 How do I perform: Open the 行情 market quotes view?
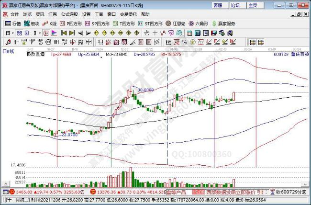[x=13, y=23]
